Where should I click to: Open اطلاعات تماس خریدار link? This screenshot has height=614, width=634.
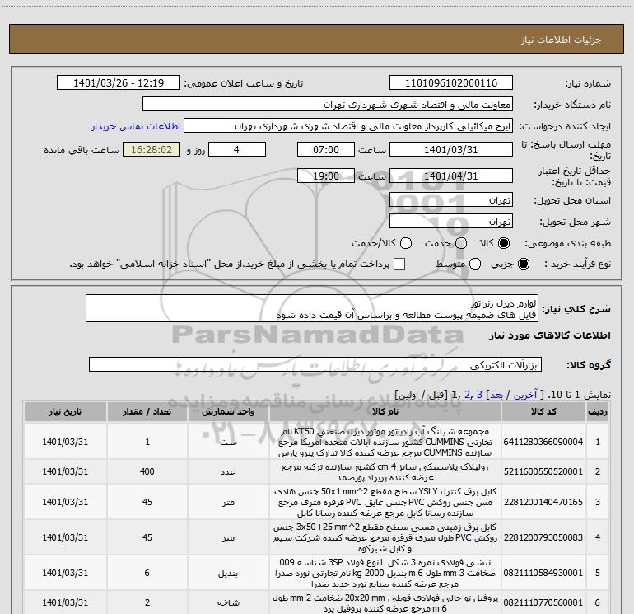(136, 126)
